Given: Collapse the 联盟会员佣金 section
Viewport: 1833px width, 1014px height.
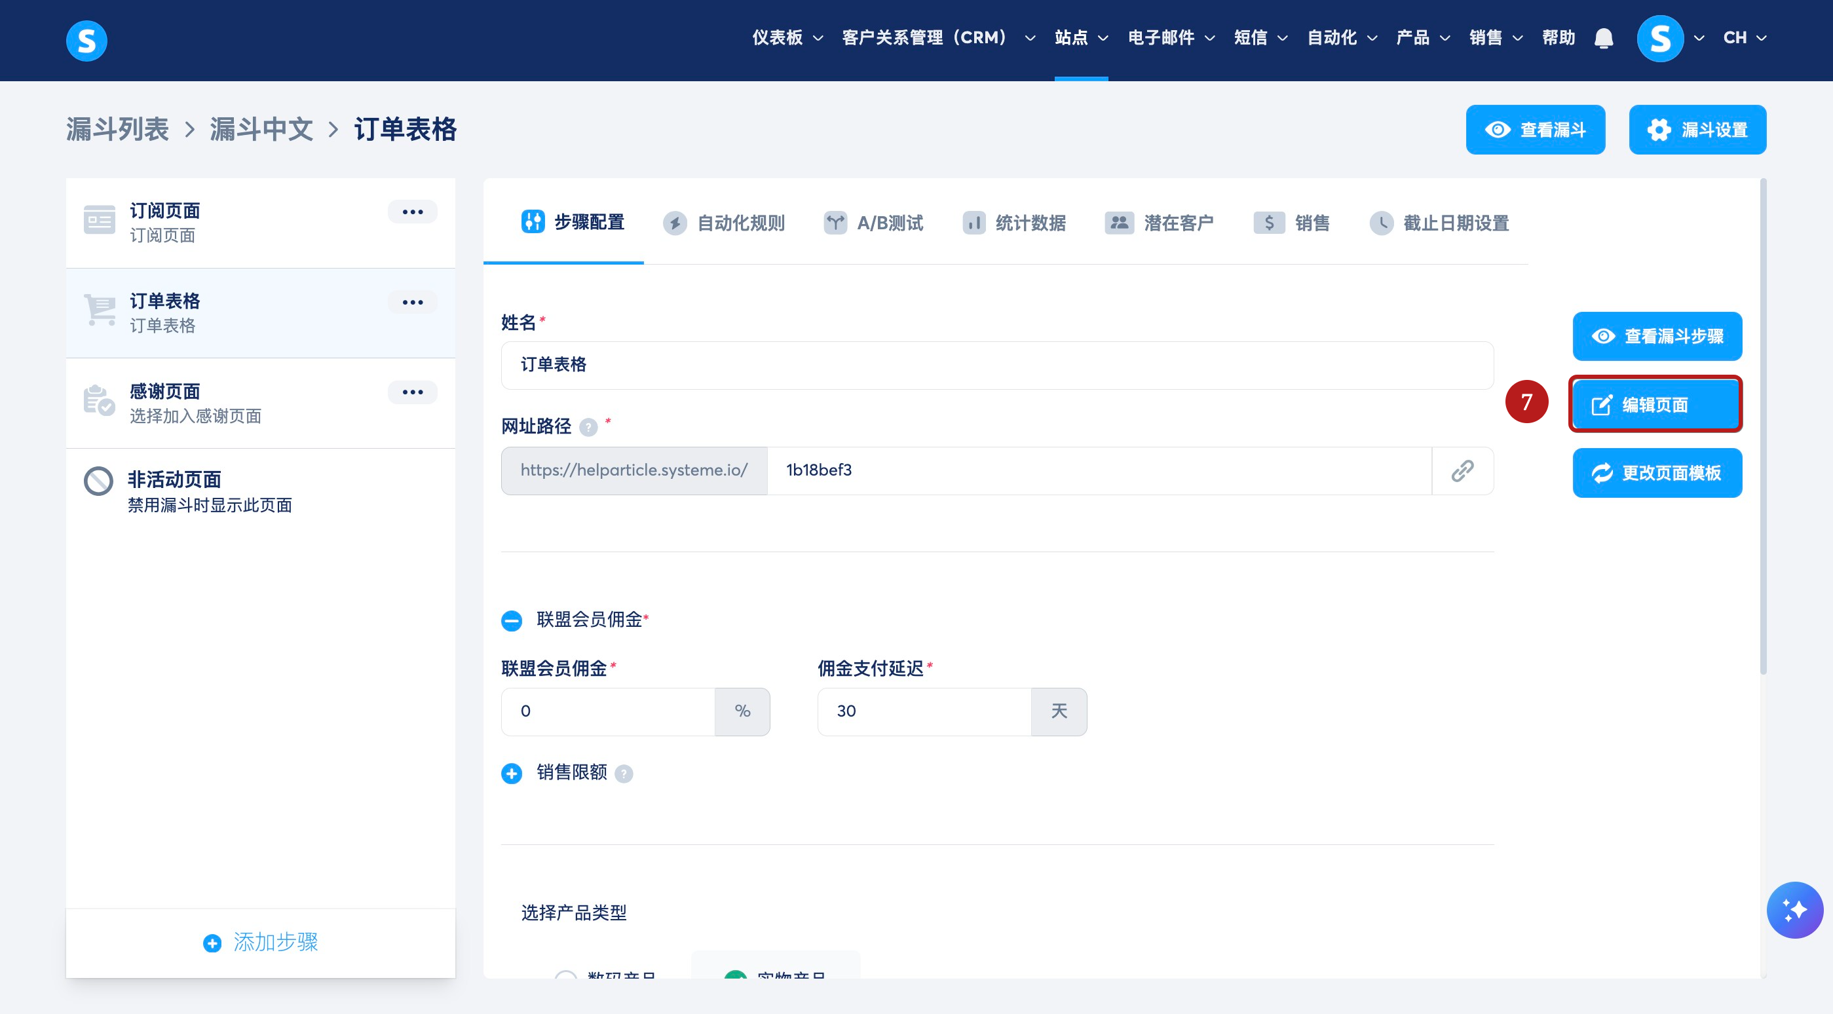Looking at the screenshot, I should tap(512, 620).
